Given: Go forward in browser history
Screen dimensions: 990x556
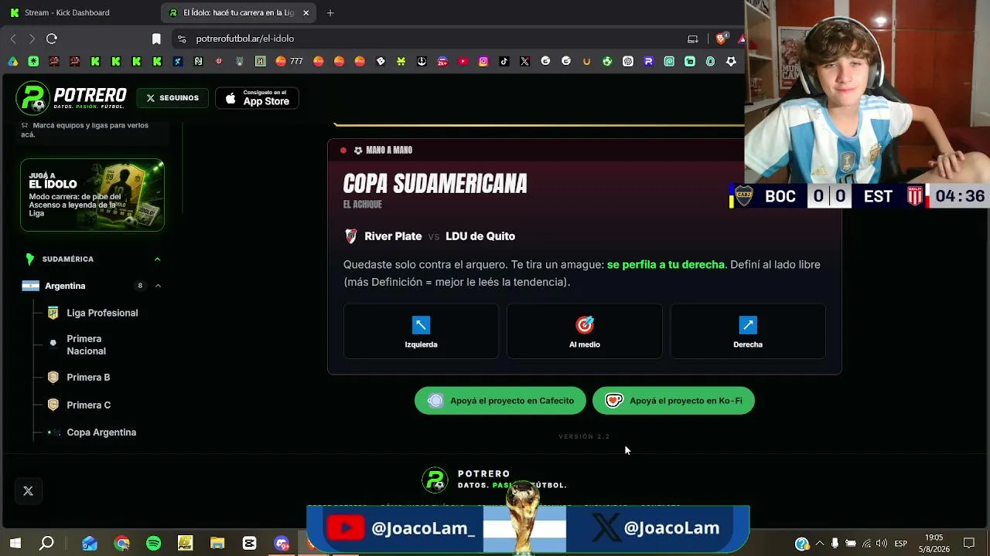Looking at the screenshot, I should pyautogui.click(x=32, y=39).
